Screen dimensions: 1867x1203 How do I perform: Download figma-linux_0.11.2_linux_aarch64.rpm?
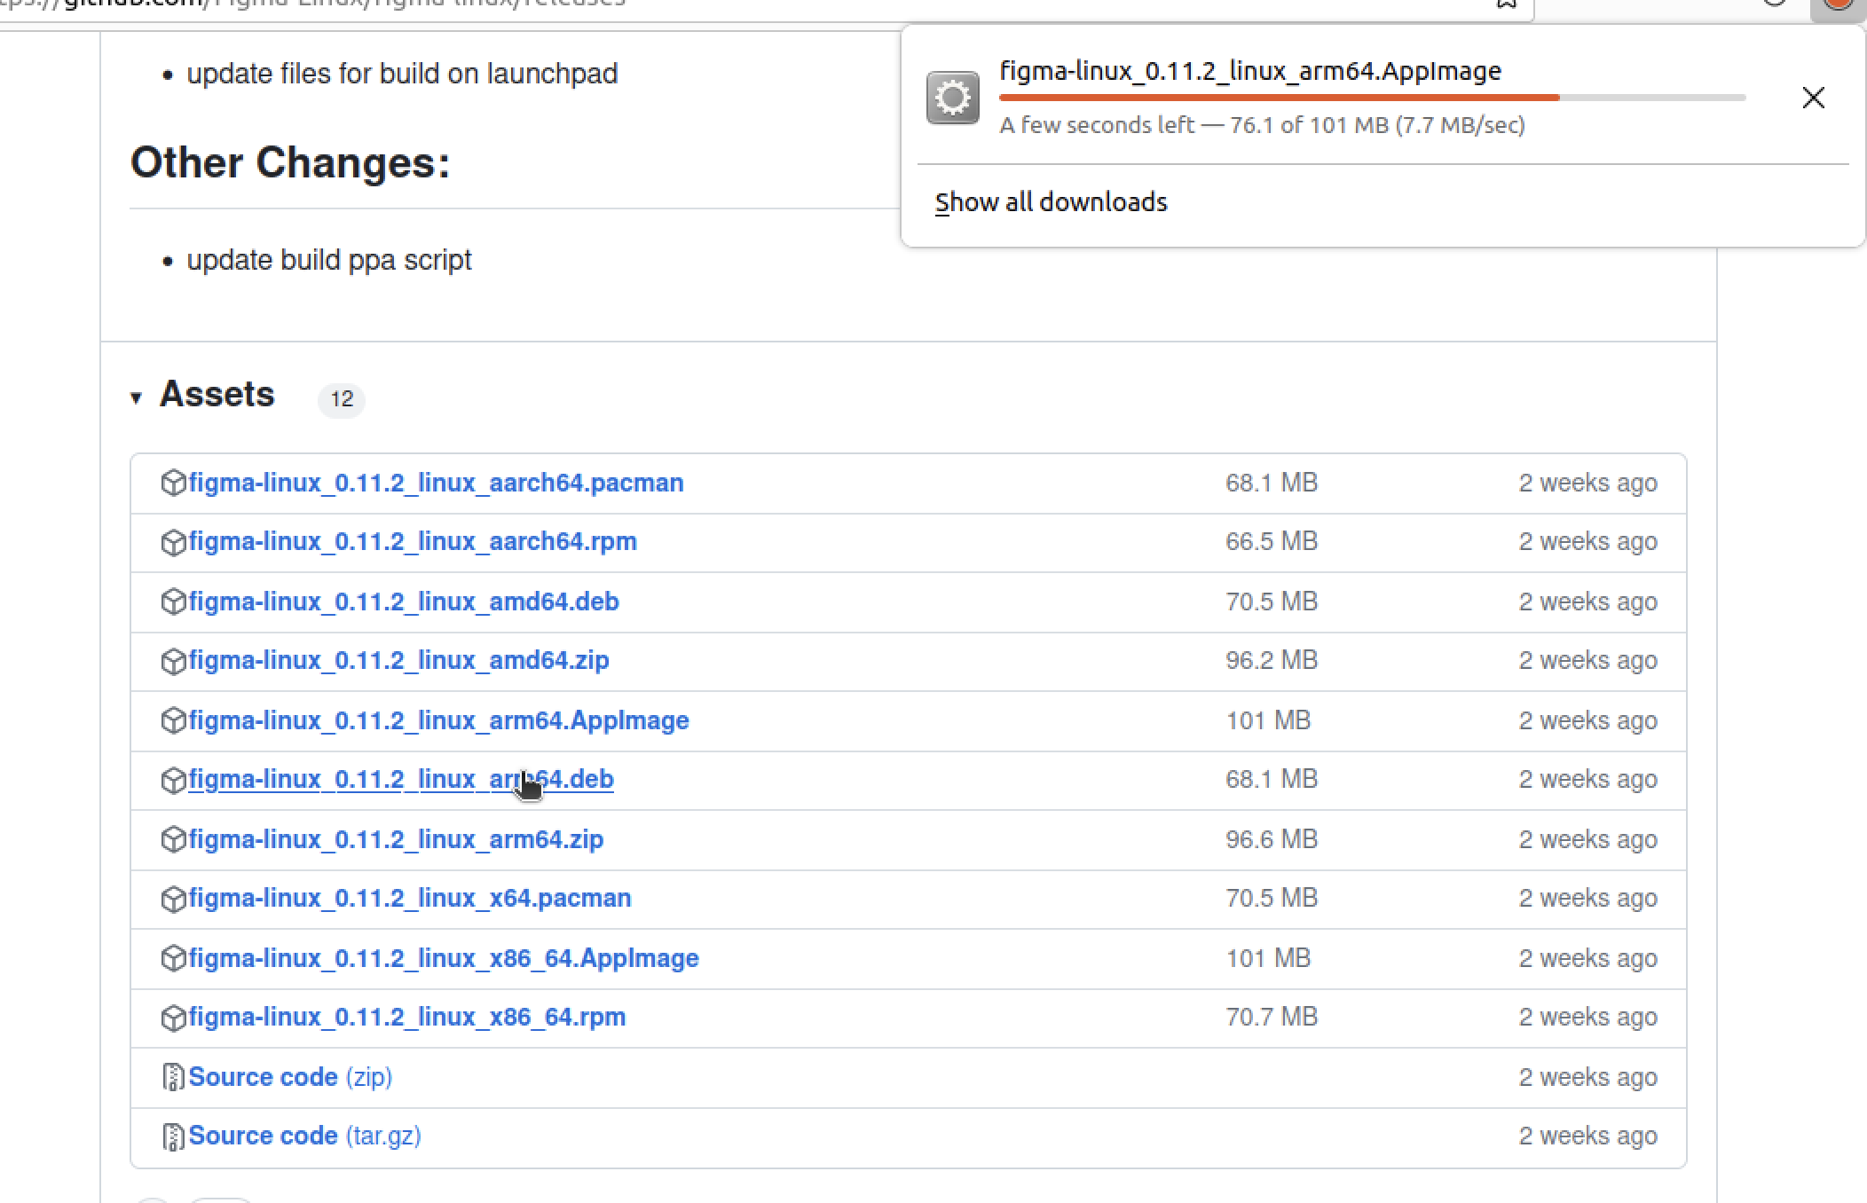tap(413, 541)
